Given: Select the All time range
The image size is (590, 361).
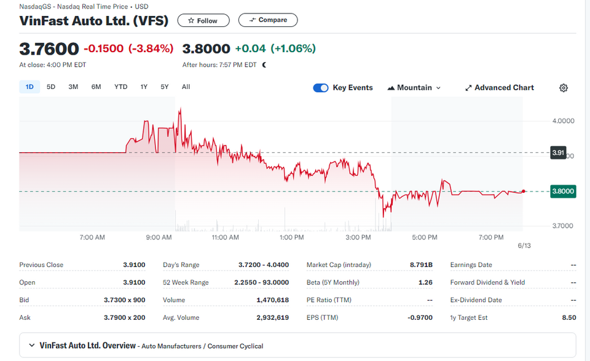Looking at the screenshot, I should click(186, 87).
